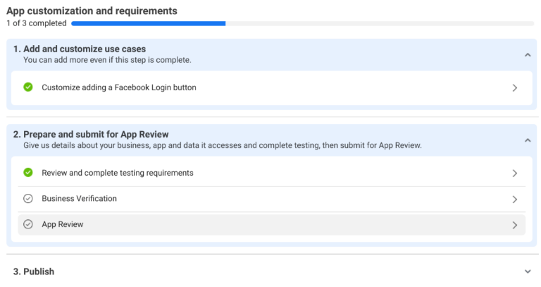The height and width of the screenshot is (287, 541).
Task: Click green checkmark beside Facebook Login button row
Action: coord(28,87)
